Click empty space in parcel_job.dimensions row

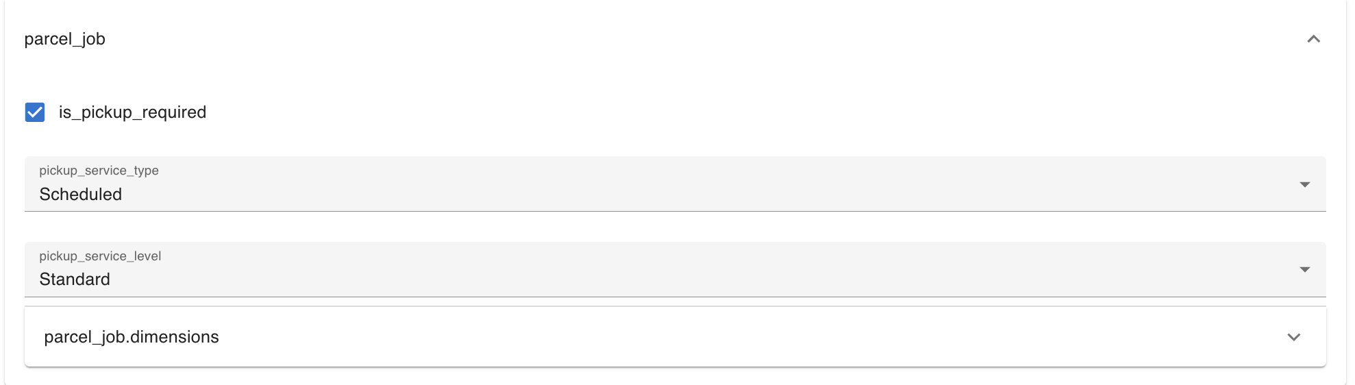pyautogui.click(x=685, y=337)
